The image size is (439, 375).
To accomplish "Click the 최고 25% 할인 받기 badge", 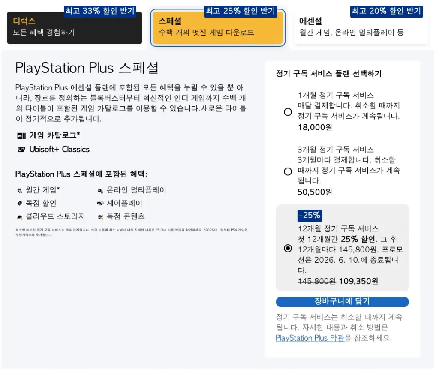I will [x=241, y=11].
